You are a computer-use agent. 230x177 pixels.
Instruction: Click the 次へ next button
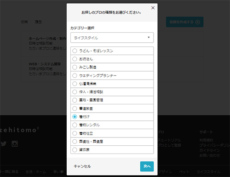click(x=147, y=166)
